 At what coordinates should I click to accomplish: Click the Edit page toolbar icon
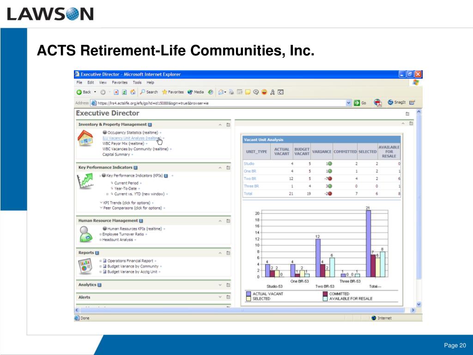(x=240, y=92)
